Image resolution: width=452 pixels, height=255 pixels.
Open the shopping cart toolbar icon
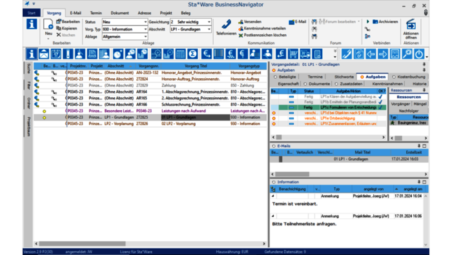point(293,54)
